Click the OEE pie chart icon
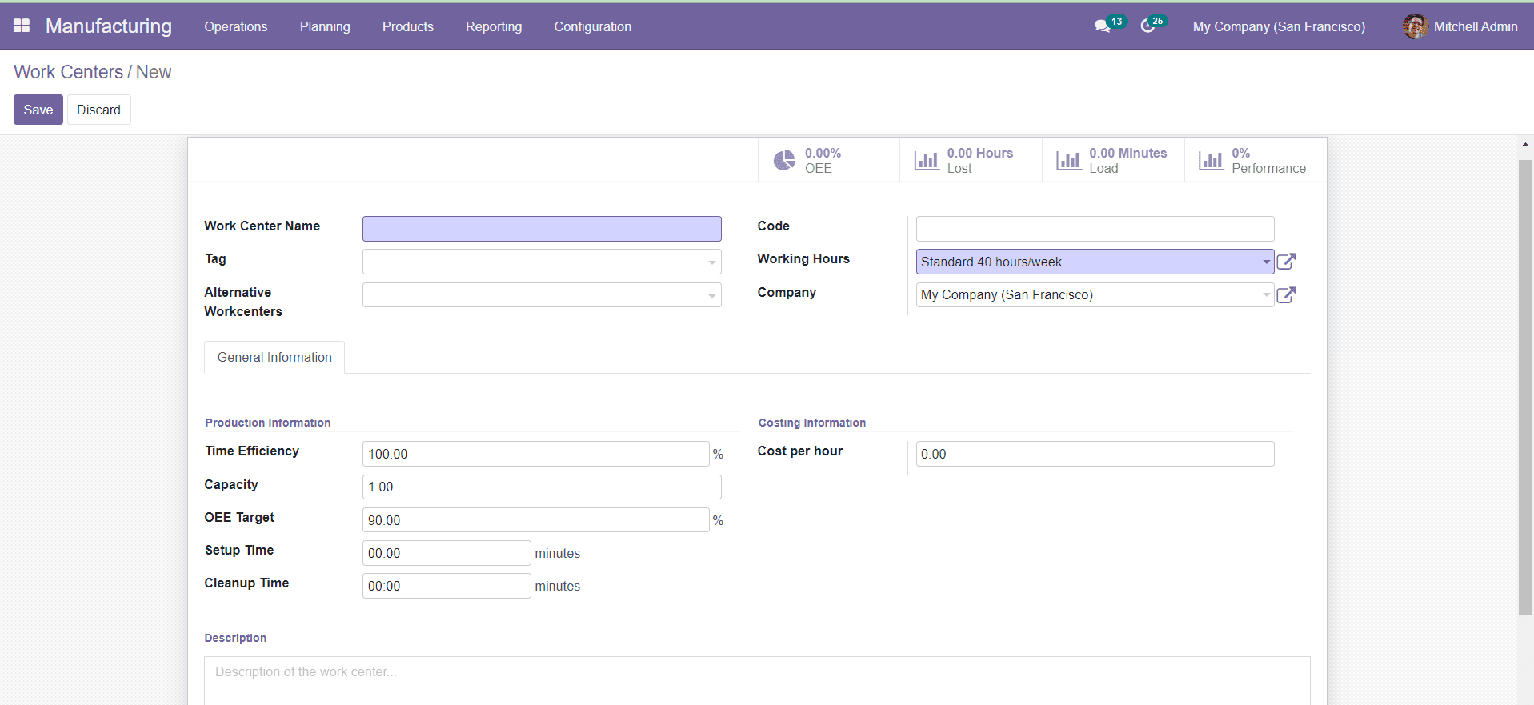The width and height of the screenshot is (1534, 705). pos(784,161)
